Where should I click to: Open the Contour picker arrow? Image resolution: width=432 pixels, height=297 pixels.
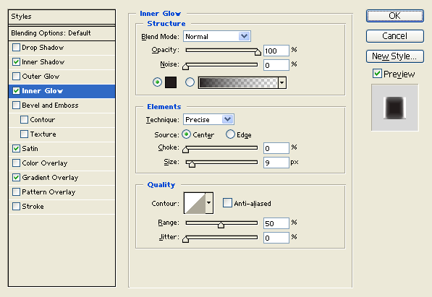(x=209, y=203)
